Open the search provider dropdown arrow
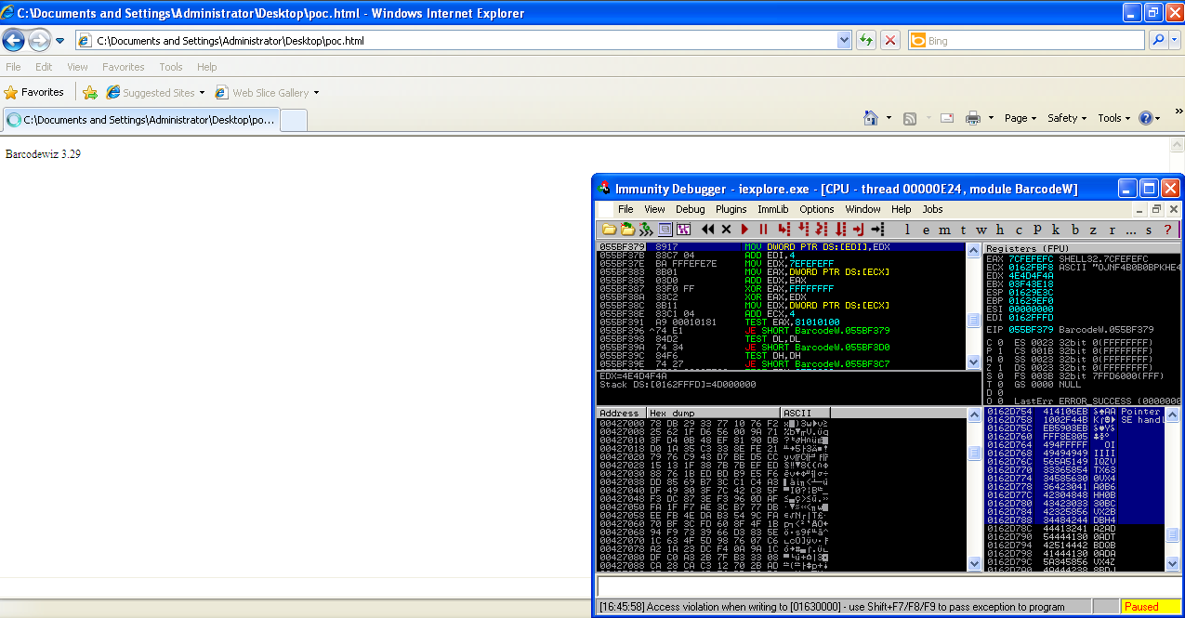Viewport: 1185px width, 618px height. pos(1175,41)
